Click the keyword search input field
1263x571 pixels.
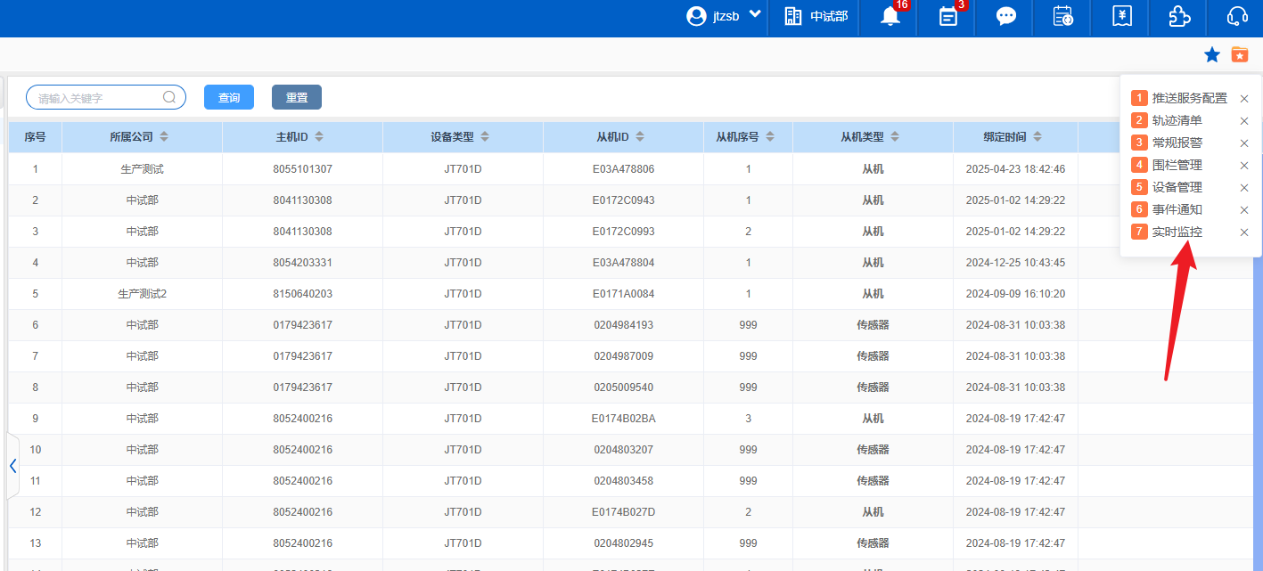(x=98, y=98)
